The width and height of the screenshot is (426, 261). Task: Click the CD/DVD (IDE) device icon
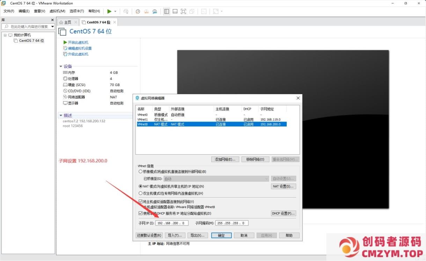pyautogui.click(x=65, y=91)
